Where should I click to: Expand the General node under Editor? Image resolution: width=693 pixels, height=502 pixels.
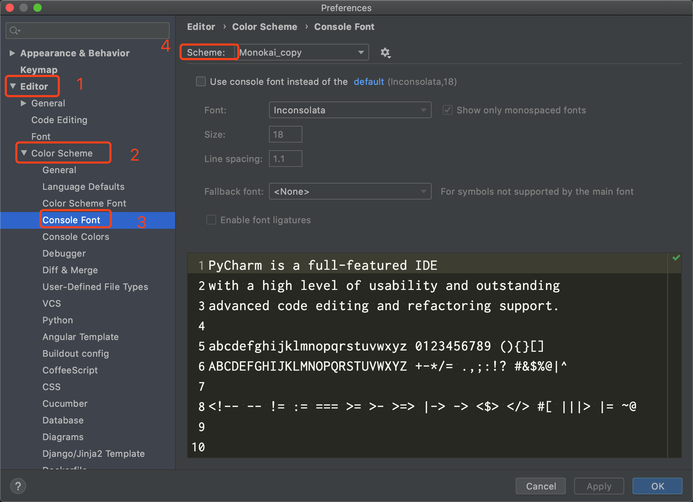(23, 103)
